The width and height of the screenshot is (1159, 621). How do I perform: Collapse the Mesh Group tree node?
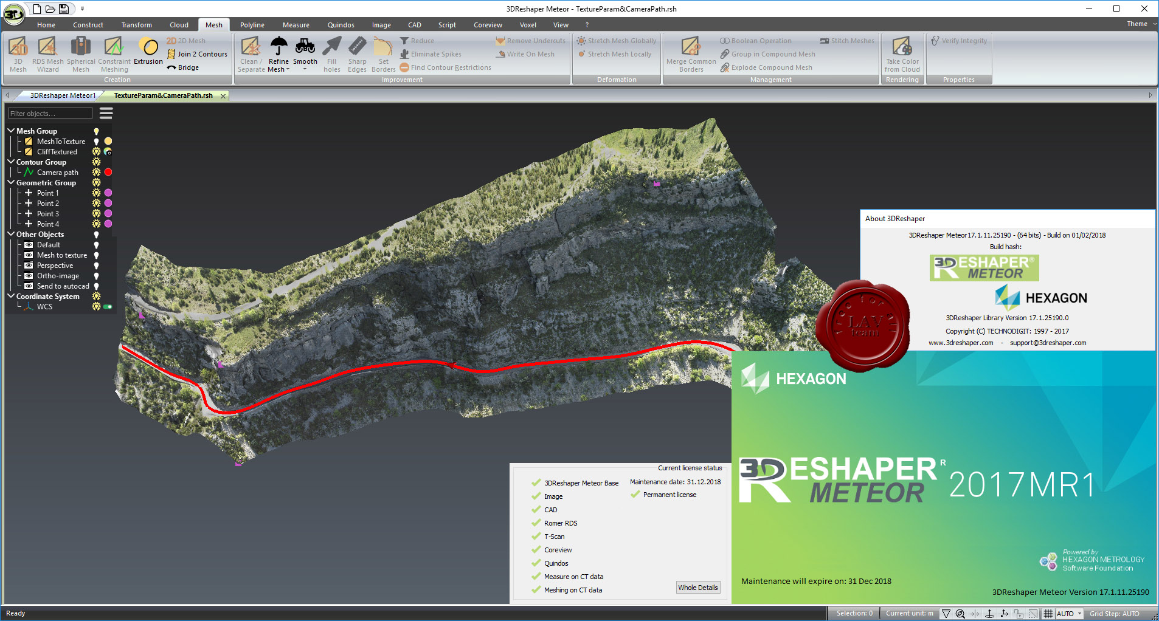coord(11,131)
